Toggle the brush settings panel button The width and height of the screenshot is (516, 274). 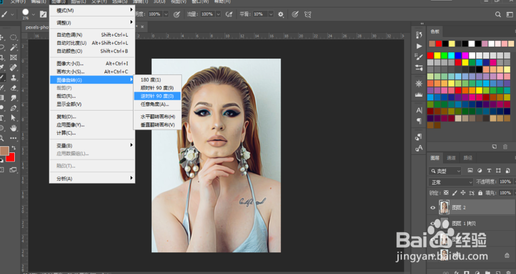(x=43, y=14)
